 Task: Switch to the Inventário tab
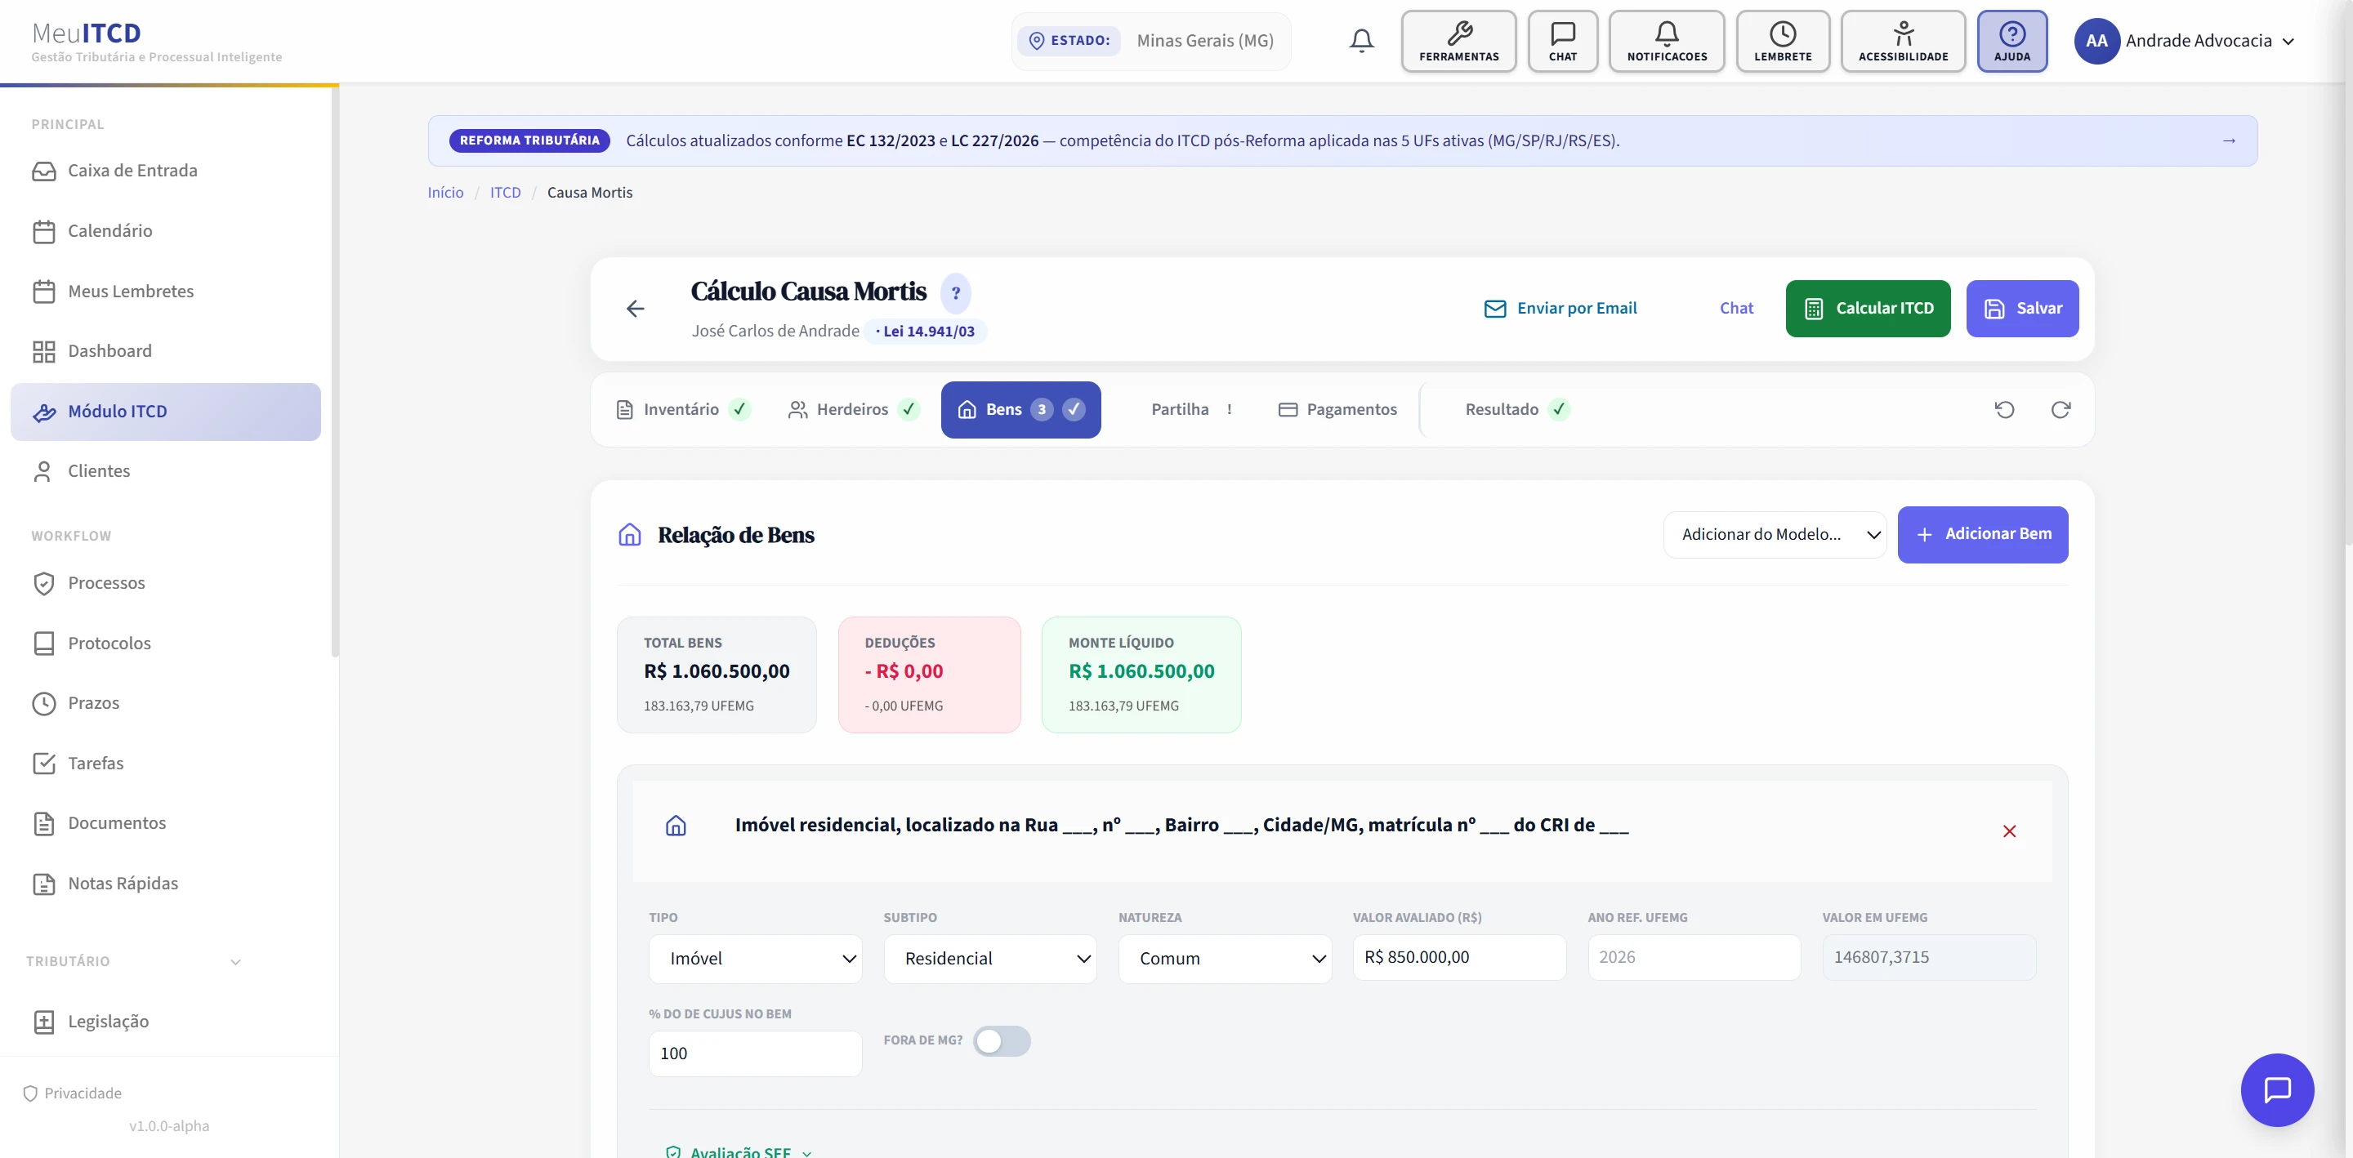[683, 410]
